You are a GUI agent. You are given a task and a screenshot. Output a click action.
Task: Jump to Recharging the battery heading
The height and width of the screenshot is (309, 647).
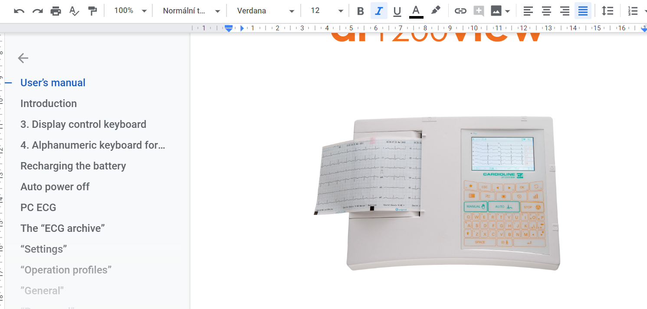pos(73,166)
